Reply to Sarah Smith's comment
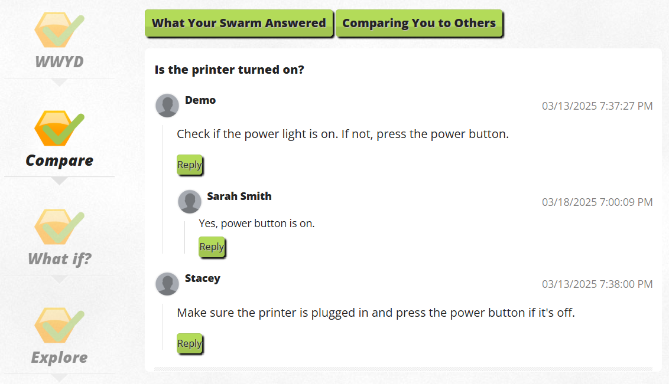The height and width of the screenshot is (384, 669). [212, 247]
